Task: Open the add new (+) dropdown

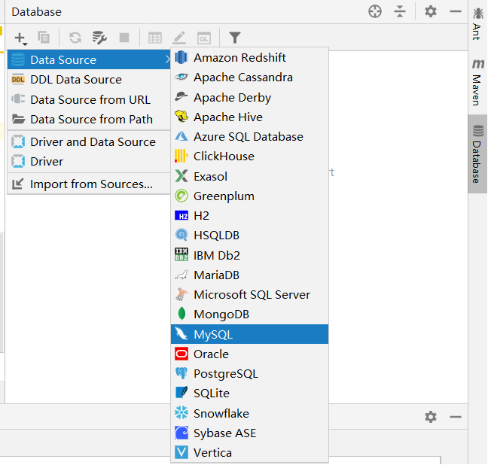Action: pyautogui.click(x=21, y=38)
